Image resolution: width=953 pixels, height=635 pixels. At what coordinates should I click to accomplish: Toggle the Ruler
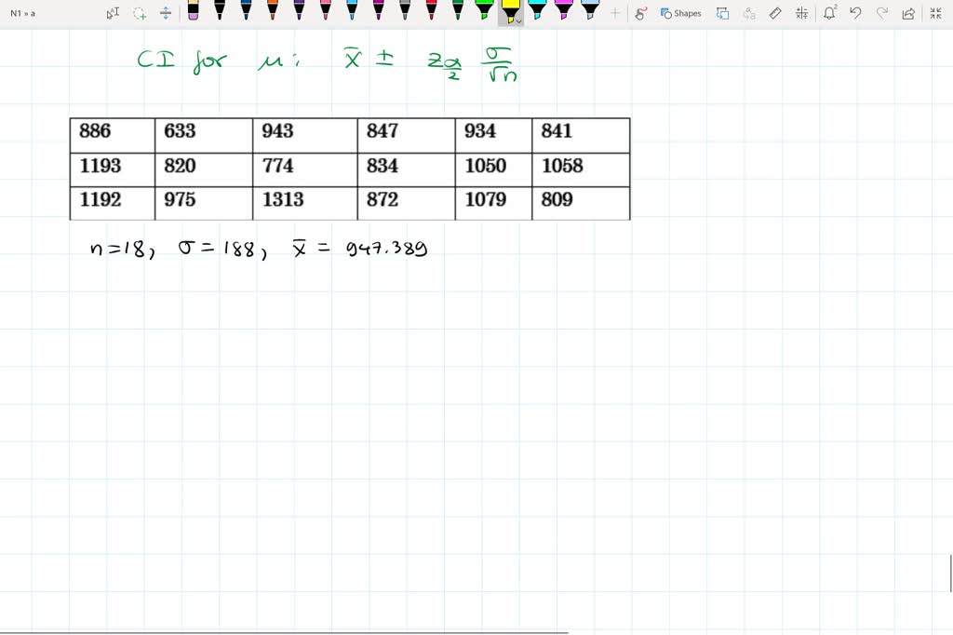[x=775, y=13]
